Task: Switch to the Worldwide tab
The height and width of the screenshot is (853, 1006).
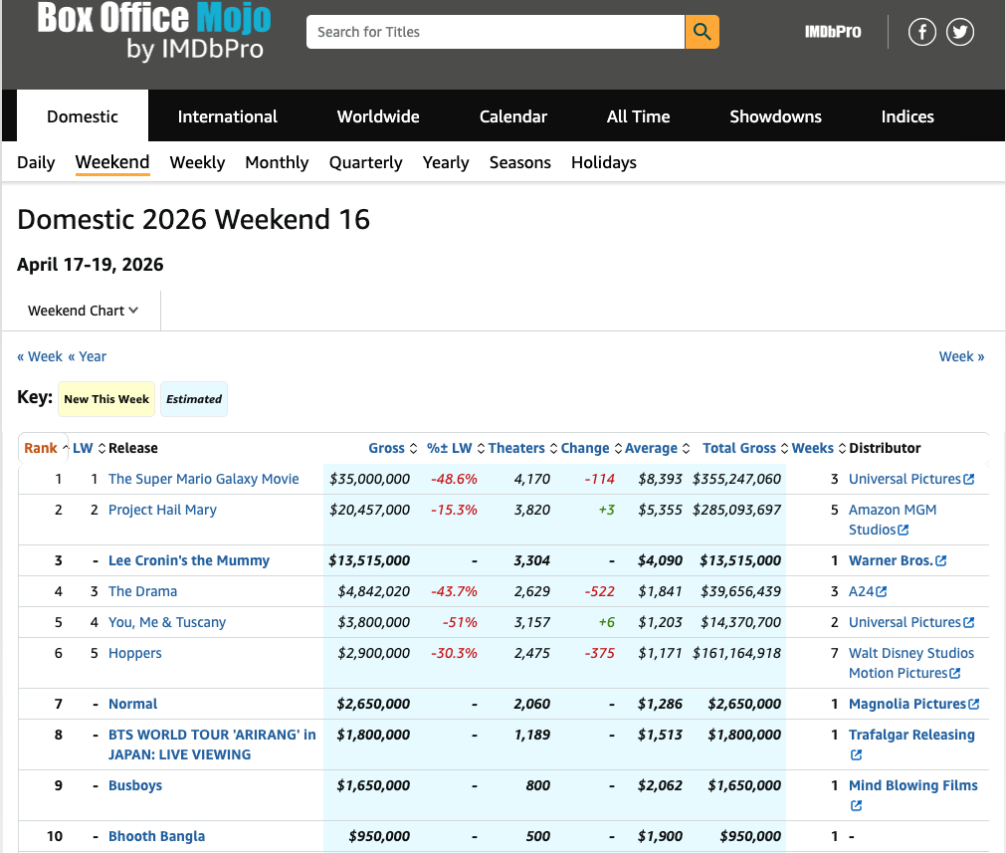Action: 378,116
